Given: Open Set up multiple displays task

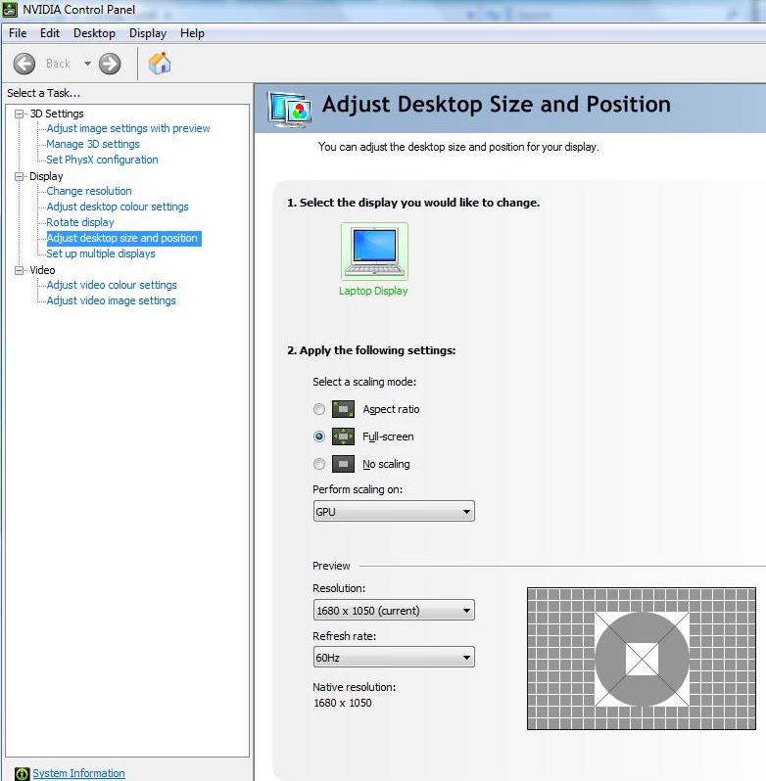Looking at the screenshot, I should point(101,253).
